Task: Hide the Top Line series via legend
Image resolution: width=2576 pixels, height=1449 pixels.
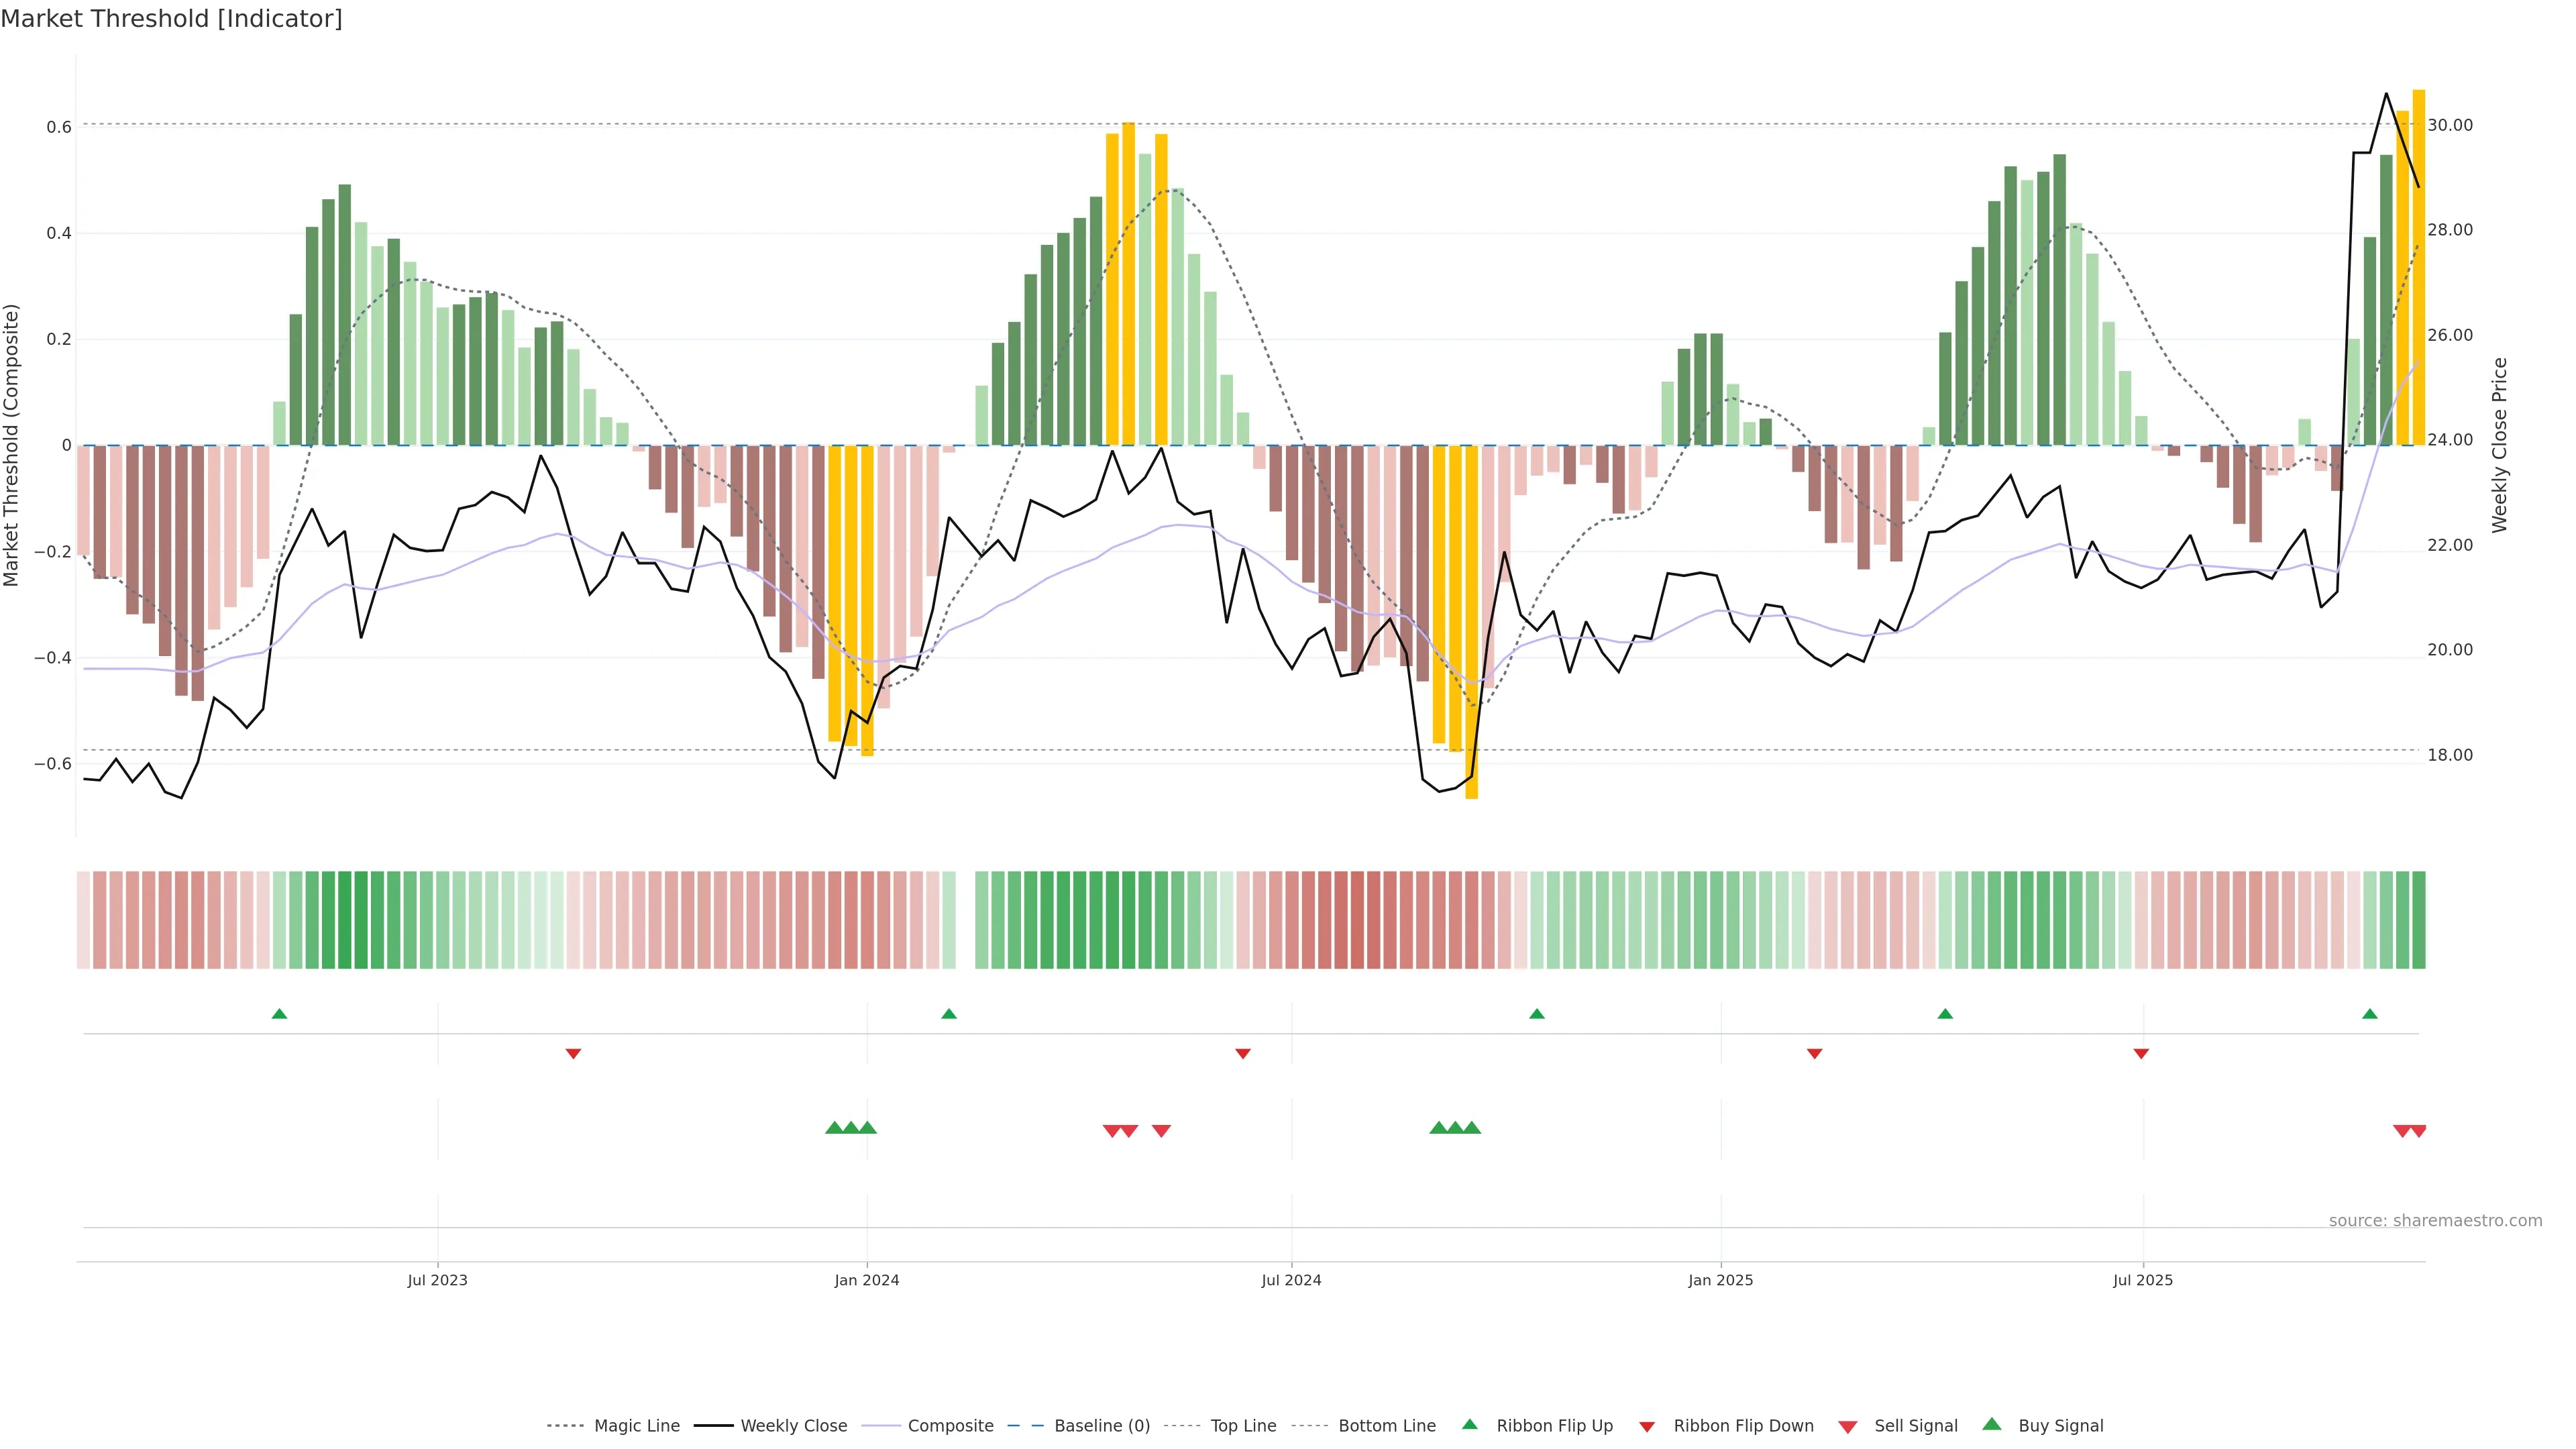Action: pyautogui.click(x=1243, y=1426)
